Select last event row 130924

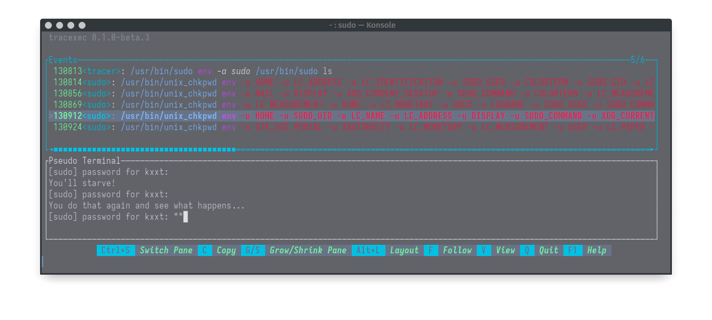[352, 127]
